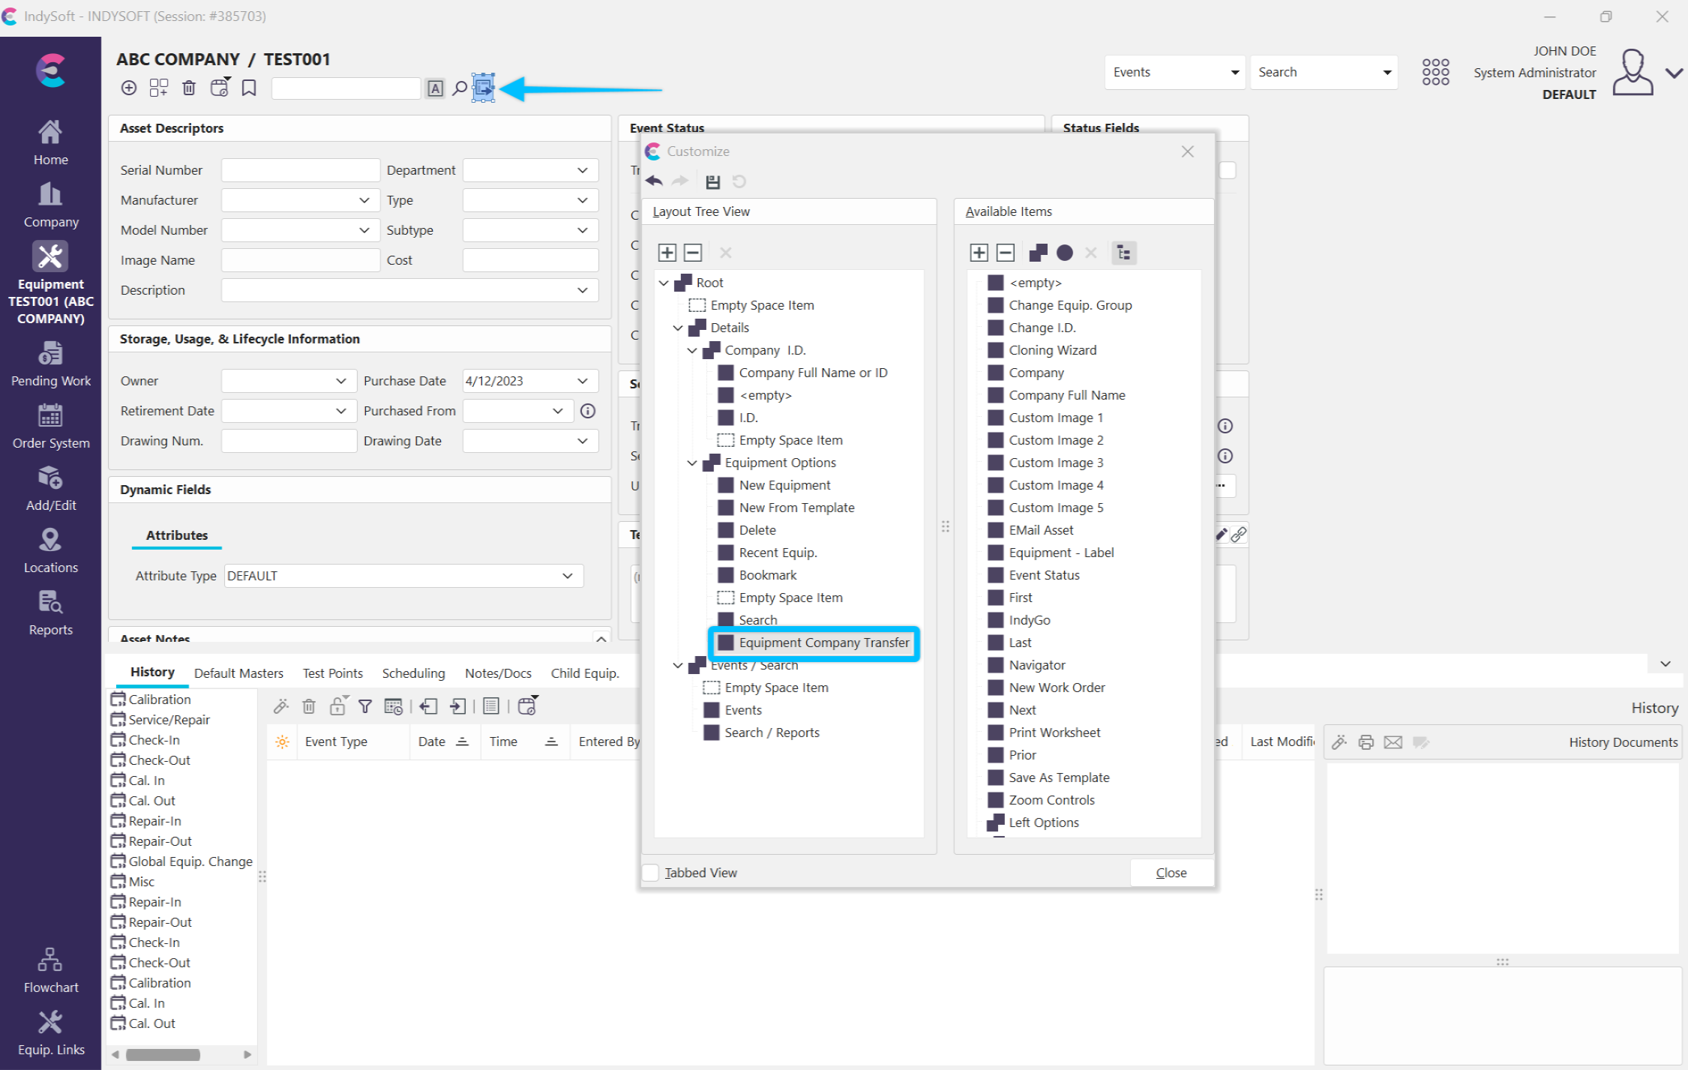Click the bookmark icon in equipment toolbar
This screenshot has width=1688, height=1070.
click(x=249, y=88)
